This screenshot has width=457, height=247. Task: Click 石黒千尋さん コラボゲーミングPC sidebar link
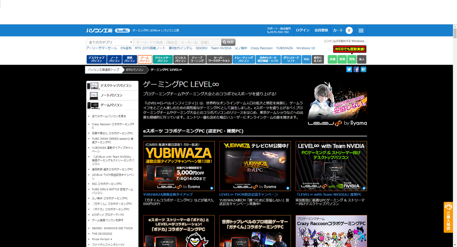tap(112, 133)
